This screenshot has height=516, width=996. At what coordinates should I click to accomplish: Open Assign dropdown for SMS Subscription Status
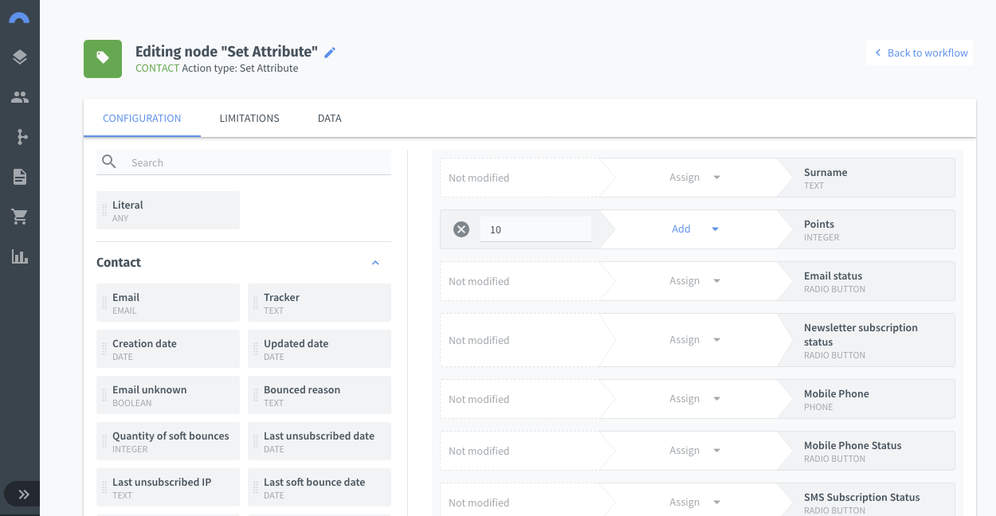(x=695, y=502)
